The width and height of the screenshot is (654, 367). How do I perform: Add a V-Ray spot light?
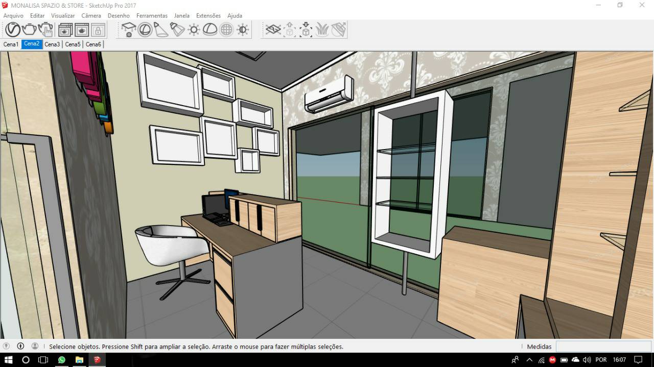click(161, 30)
